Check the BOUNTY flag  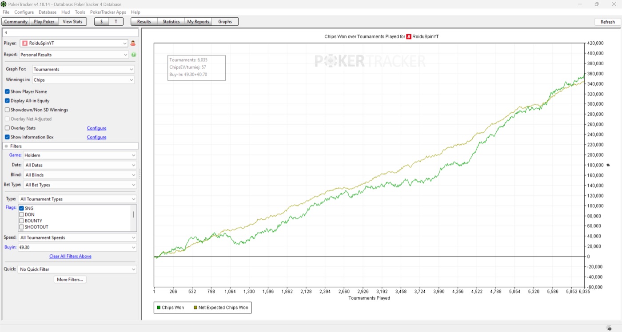click(22, 221)
